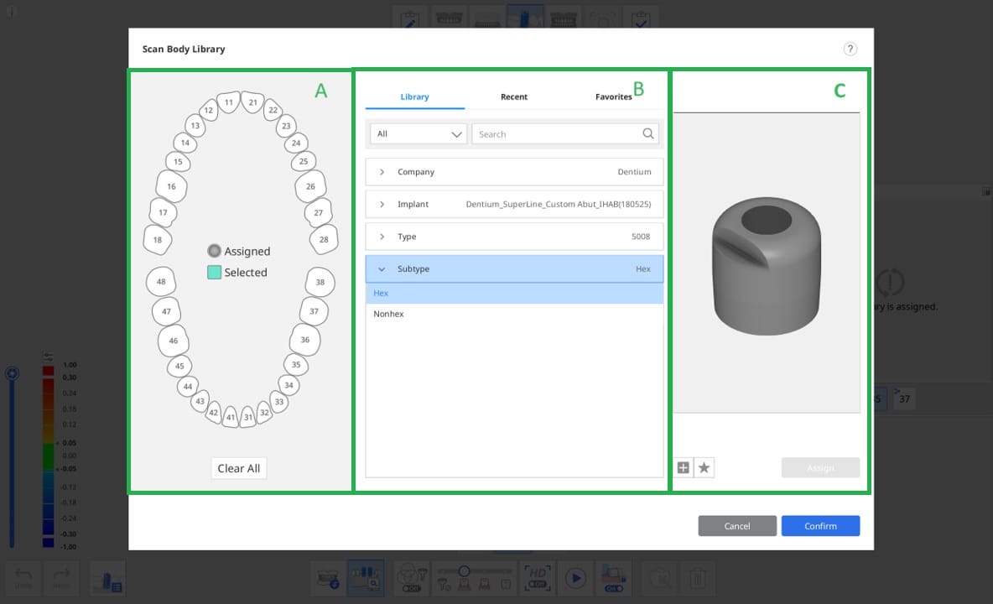Click the magnifier icon beside the trash
This screenshot has width=993, height=604.
[x=659, y=578]
